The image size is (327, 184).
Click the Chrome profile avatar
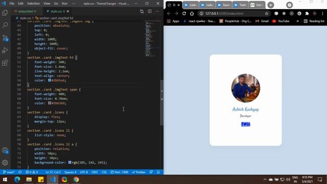(315, 14)
